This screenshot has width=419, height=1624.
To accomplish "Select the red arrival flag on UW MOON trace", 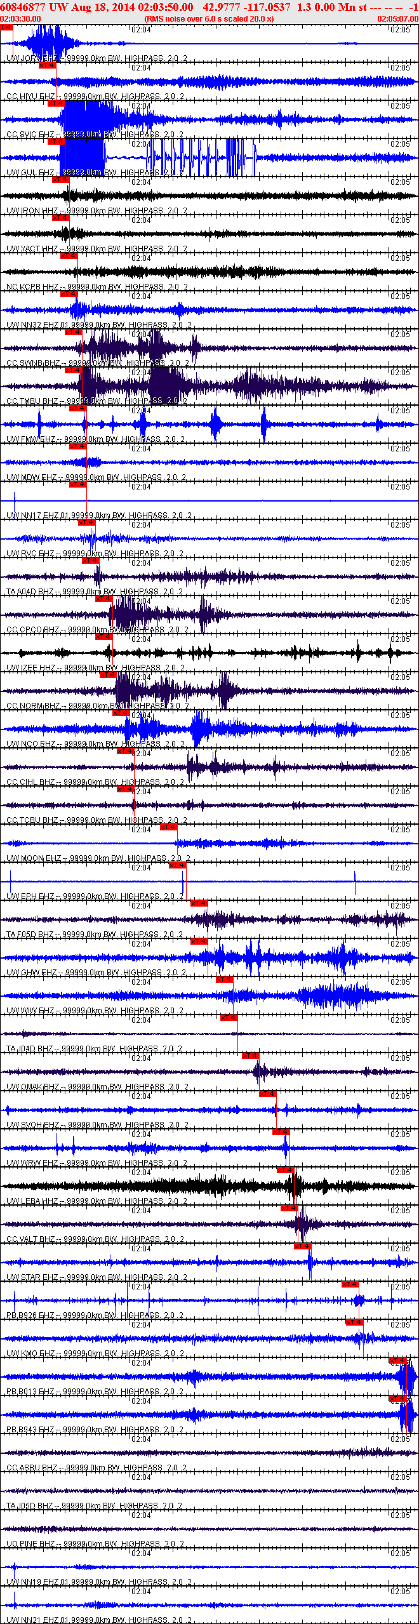I will (x=168, y=827).
